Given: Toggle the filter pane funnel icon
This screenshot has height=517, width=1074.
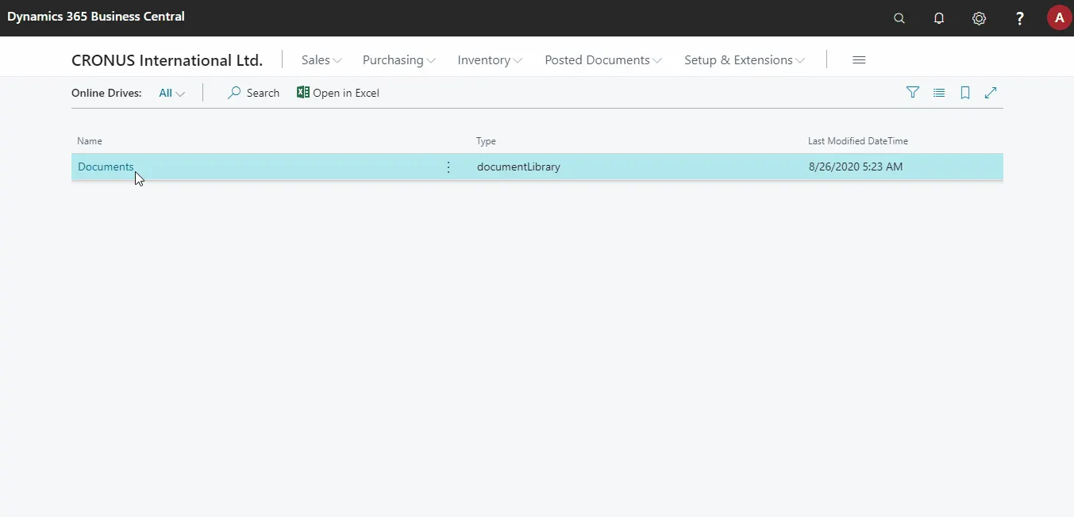Looking at the screenshot, I should click(x=913, y=93).
